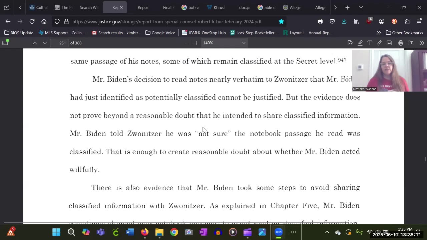Viewport: 427px width, 240px height.
Task: Open taskbar overflow three dots
Action: (293, 232)
